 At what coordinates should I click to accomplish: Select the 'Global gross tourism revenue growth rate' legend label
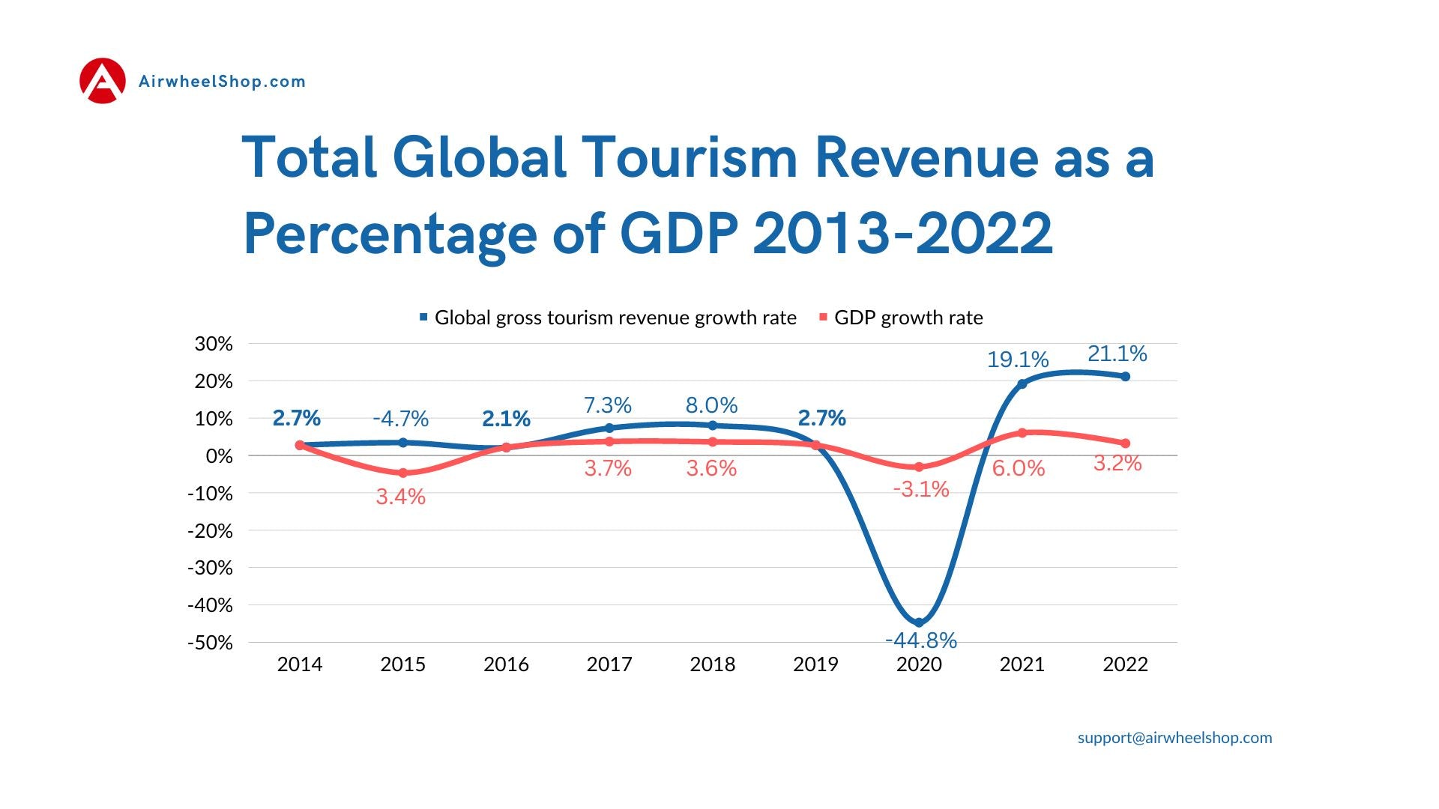click(x=615, y=318)
